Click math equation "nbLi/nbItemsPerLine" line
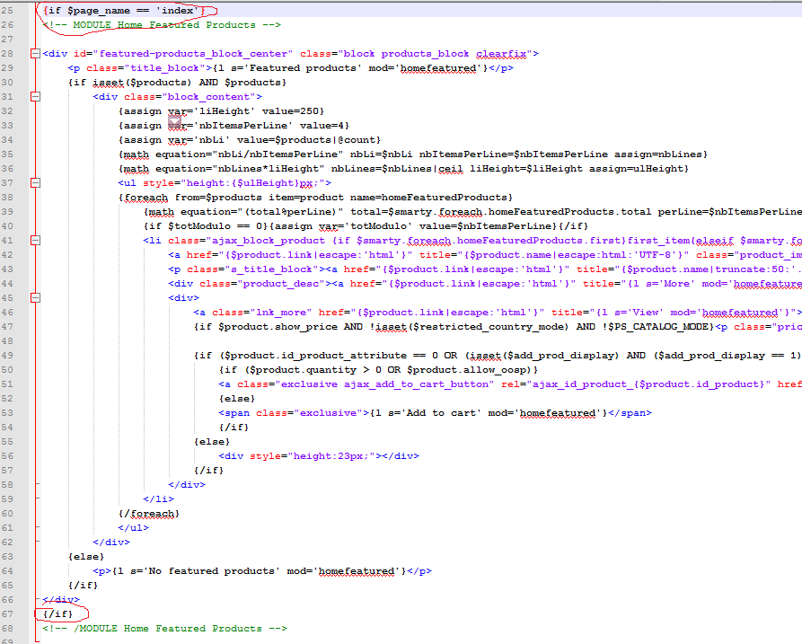Image resolution: width=802 pixels, height=644 pixels. point(413,154)
